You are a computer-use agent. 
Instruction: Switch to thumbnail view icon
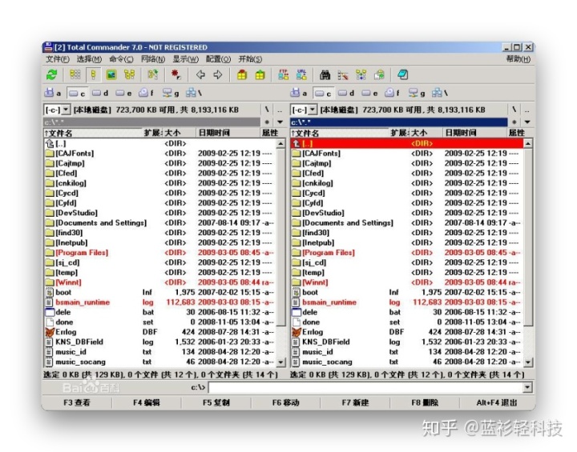point(111,75)
